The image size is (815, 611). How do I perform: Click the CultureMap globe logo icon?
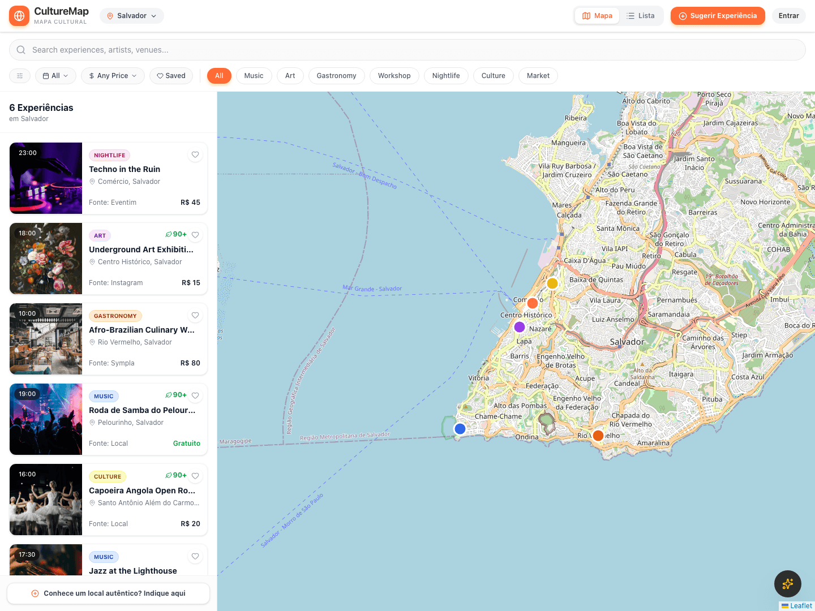(19, 16)
